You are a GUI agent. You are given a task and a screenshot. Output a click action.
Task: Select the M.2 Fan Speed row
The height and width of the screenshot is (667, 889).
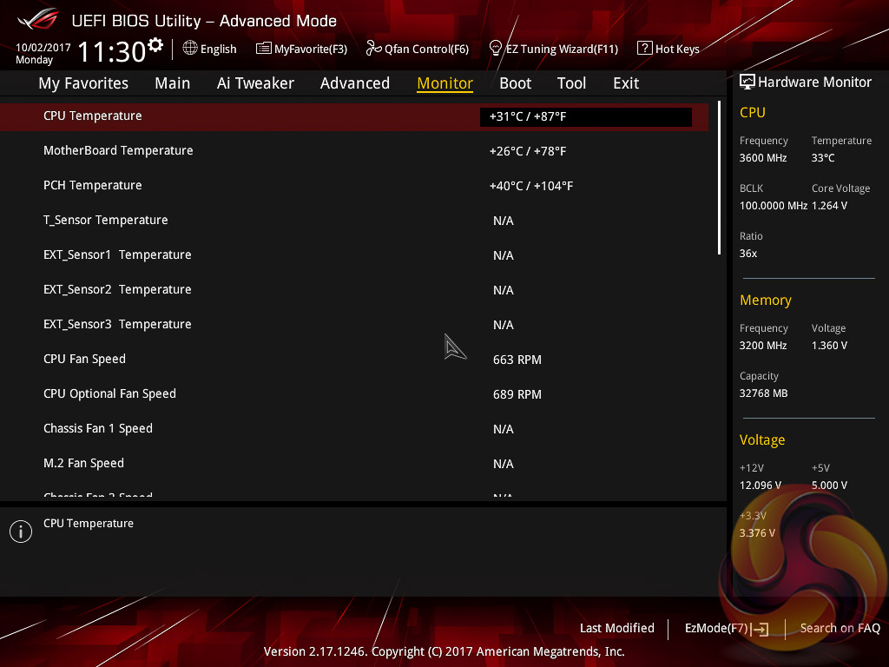(354, 464)
